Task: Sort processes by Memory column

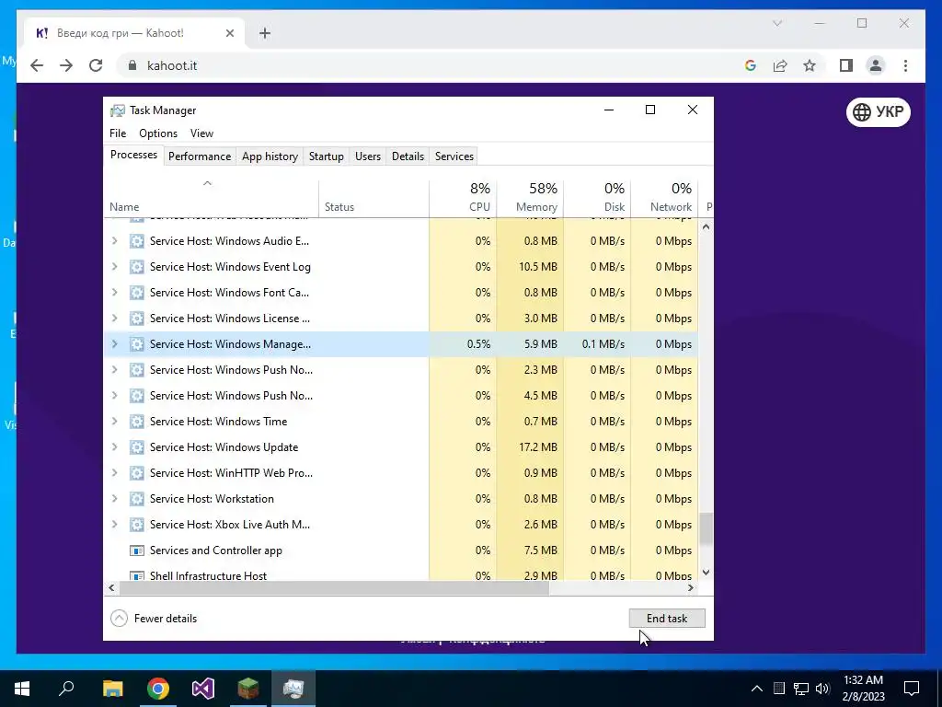Action: click(530, 199)
